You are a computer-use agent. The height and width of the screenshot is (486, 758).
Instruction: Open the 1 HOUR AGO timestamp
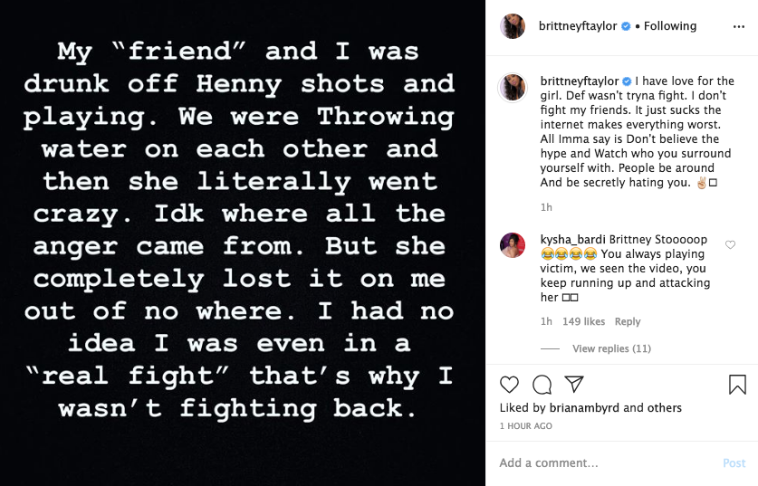(525, 425)
